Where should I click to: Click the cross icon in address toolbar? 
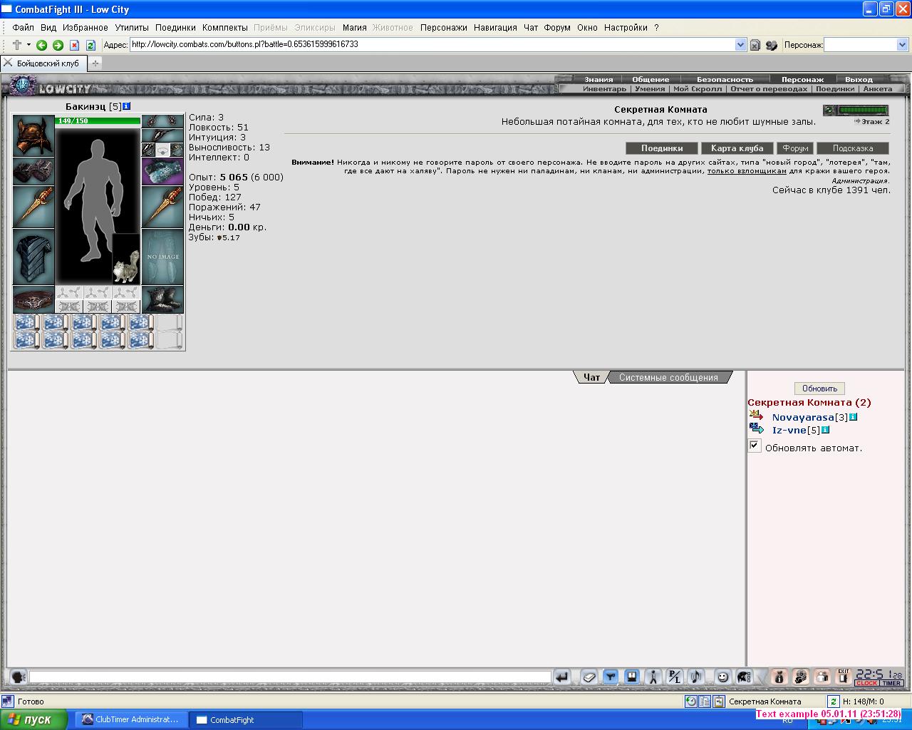pyautogui.click(x=17, y=45)
